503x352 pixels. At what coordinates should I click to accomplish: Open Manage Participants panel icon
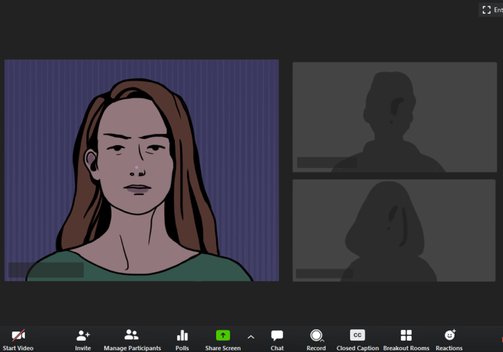point(131,335)
